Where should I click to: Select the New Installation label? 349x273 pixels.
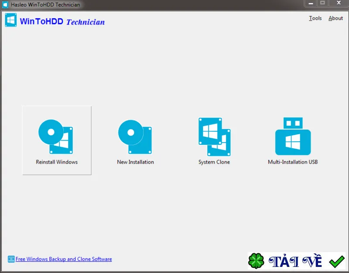pos(135,162)
